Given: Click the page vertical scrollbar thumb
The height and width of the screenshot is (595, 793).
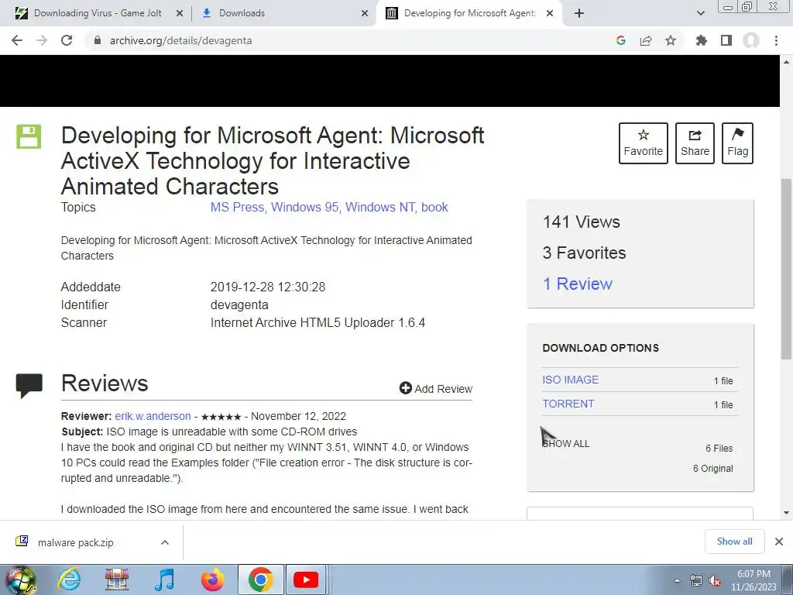Looking at the screenshot, I should click(787, 268).
